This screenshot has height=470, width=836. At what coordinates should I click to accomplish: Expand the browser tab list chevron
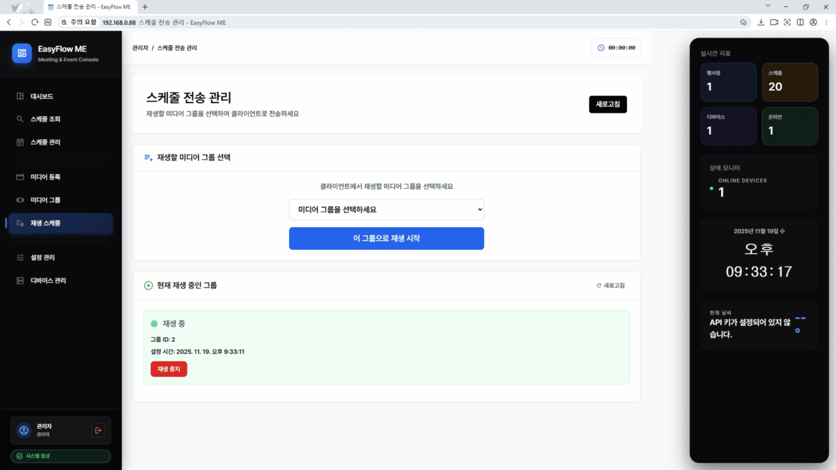tap(768, 6)
